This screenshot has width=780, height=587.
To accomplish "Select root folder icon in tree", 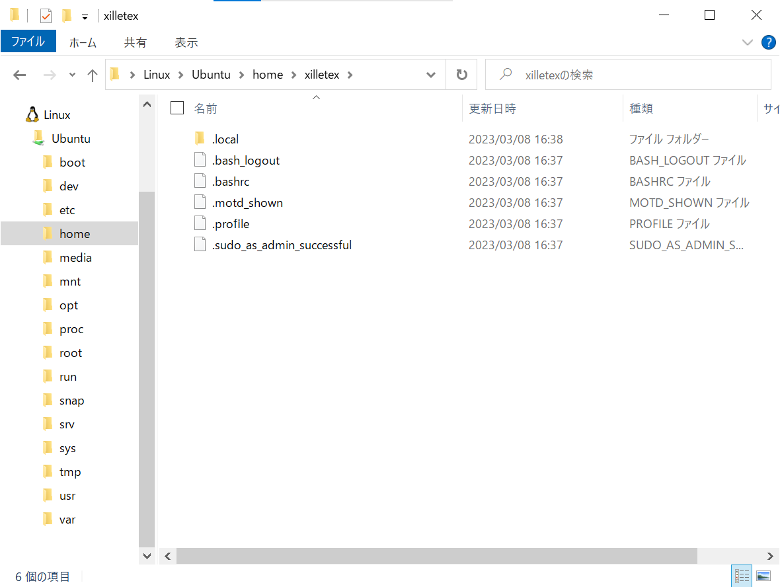I will coord(48,352).
